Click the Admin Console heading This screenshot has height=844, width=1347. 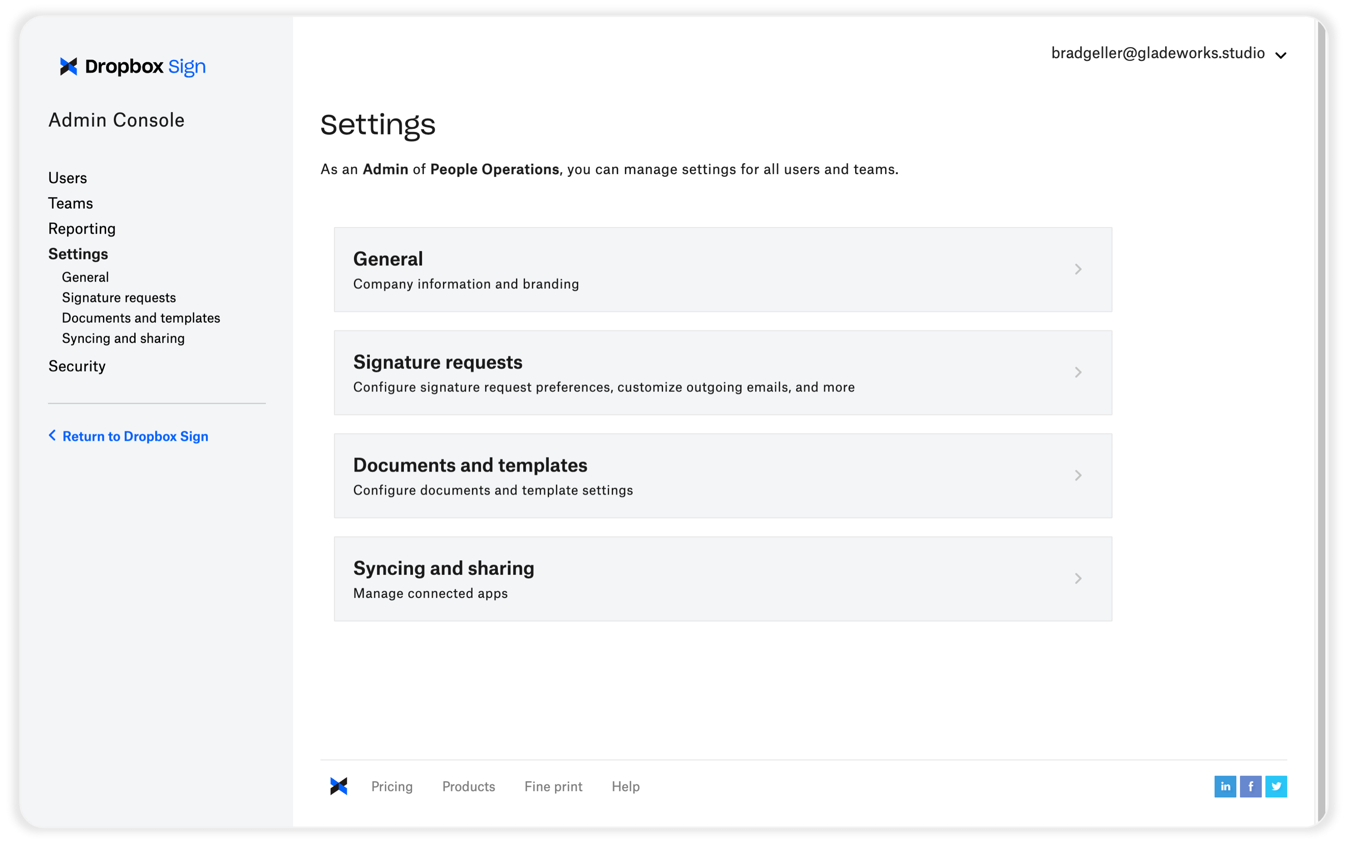(x=117, y=120)
